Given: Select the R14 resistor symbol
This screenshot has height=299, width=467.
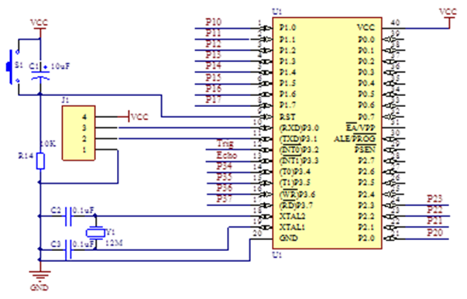Looking at the screenshot, I should pos(40,161).
